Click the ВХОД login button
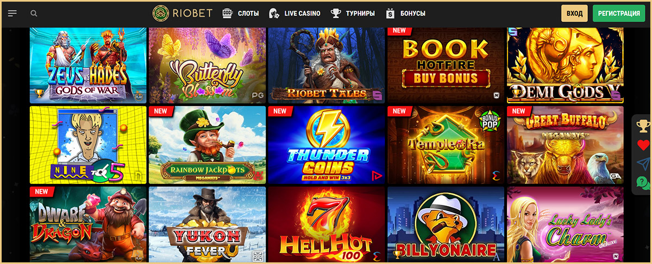Image resolution: width=652 pixels, height=264 pixels. tap(574, 13)
